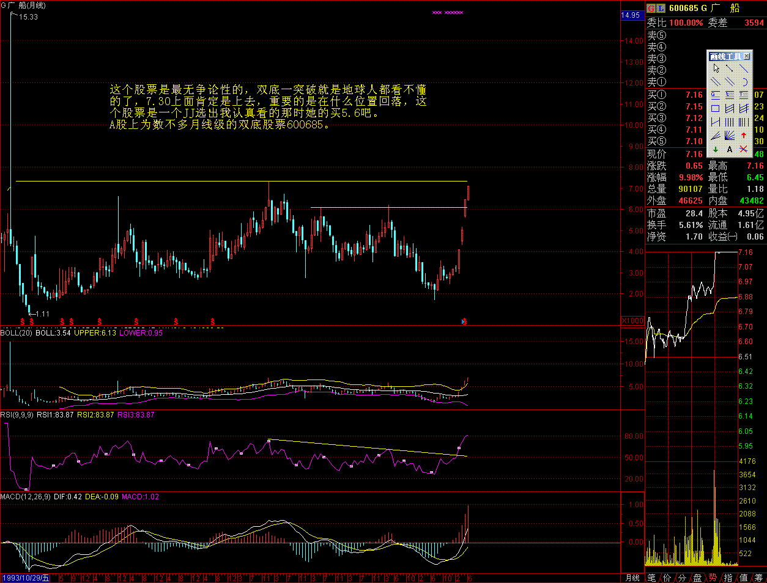Select the Gann fan angle lines tool
The image size is (767, 583).
tap(730, 135)
